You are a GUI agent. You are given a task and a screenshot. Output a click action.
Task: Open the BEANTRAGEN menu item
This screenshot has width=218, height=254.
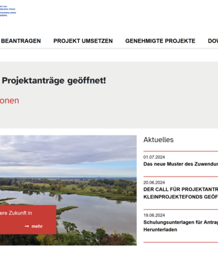pos(21,41)
